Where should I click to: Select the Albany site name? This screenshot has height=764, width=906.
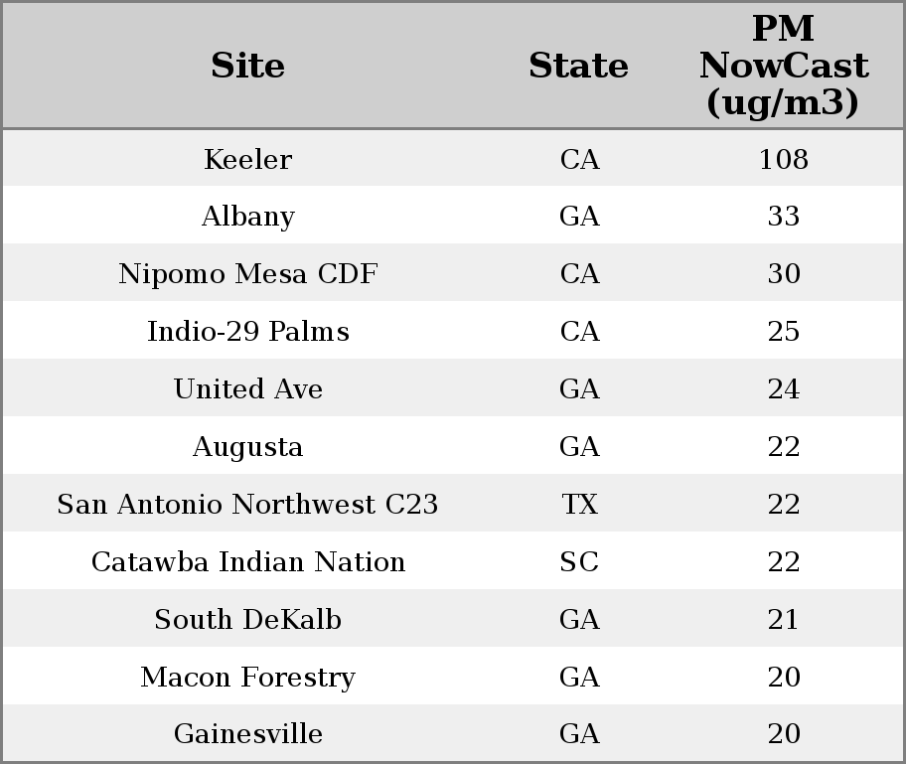247,217
